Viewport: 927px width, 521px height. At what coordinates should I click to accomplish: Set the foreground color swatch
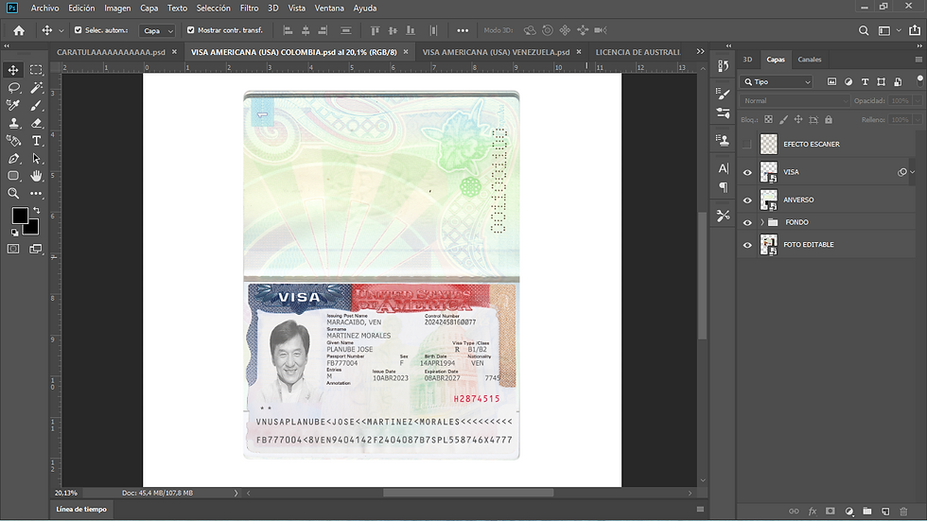click(20, 216)
